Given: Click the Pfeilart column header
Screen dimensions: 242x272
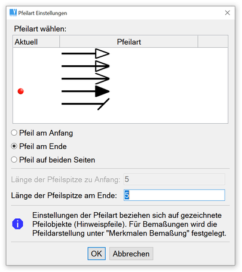Looking at the screenshot, I should click(x=128, y=42).
